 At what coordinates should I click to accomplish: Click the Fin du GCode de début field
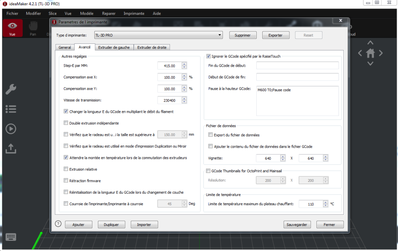pyautogui.click(x=297, y=66)
